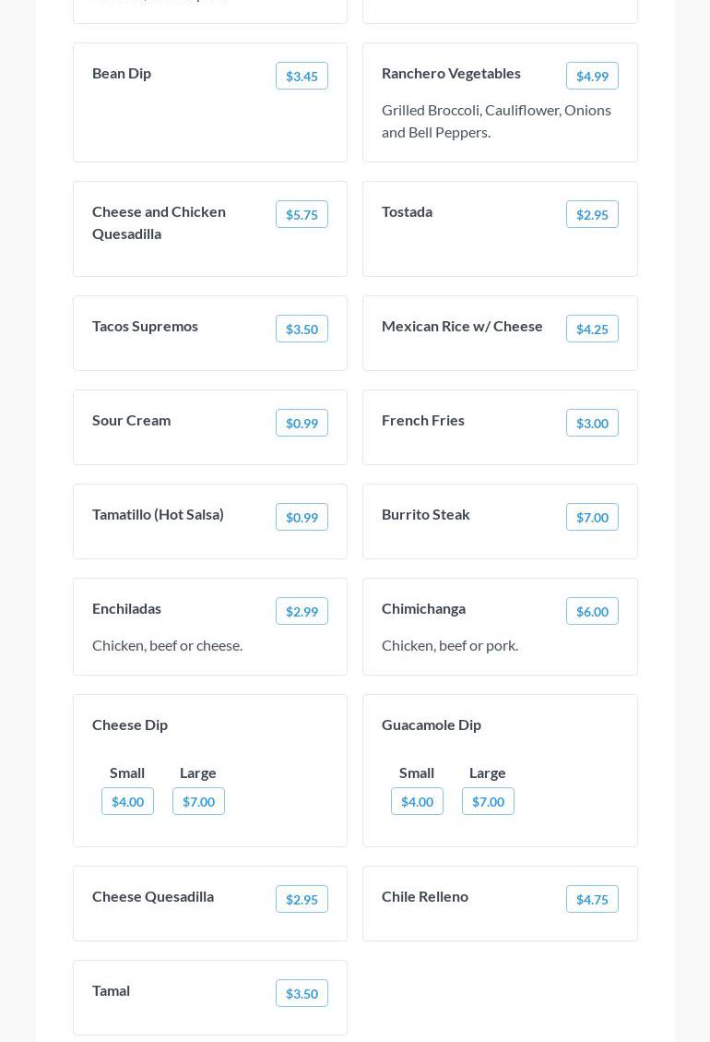The width and height of the screenshot is (710, 1042).
Task: Click the Sour Cream $0.99 price
Action: click(302, 423)
